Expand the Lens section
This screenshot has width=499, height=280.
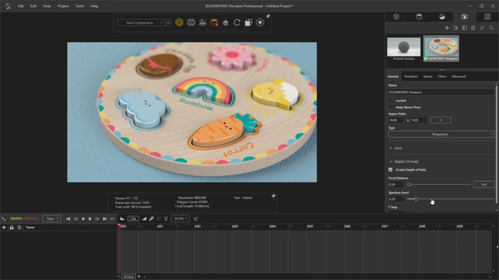398,148
